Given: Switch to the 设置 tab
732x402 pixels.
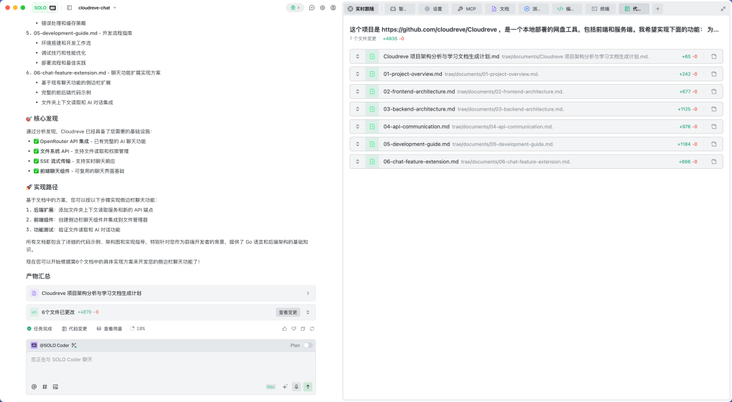Looking at the screenshot, I should 433,9.
